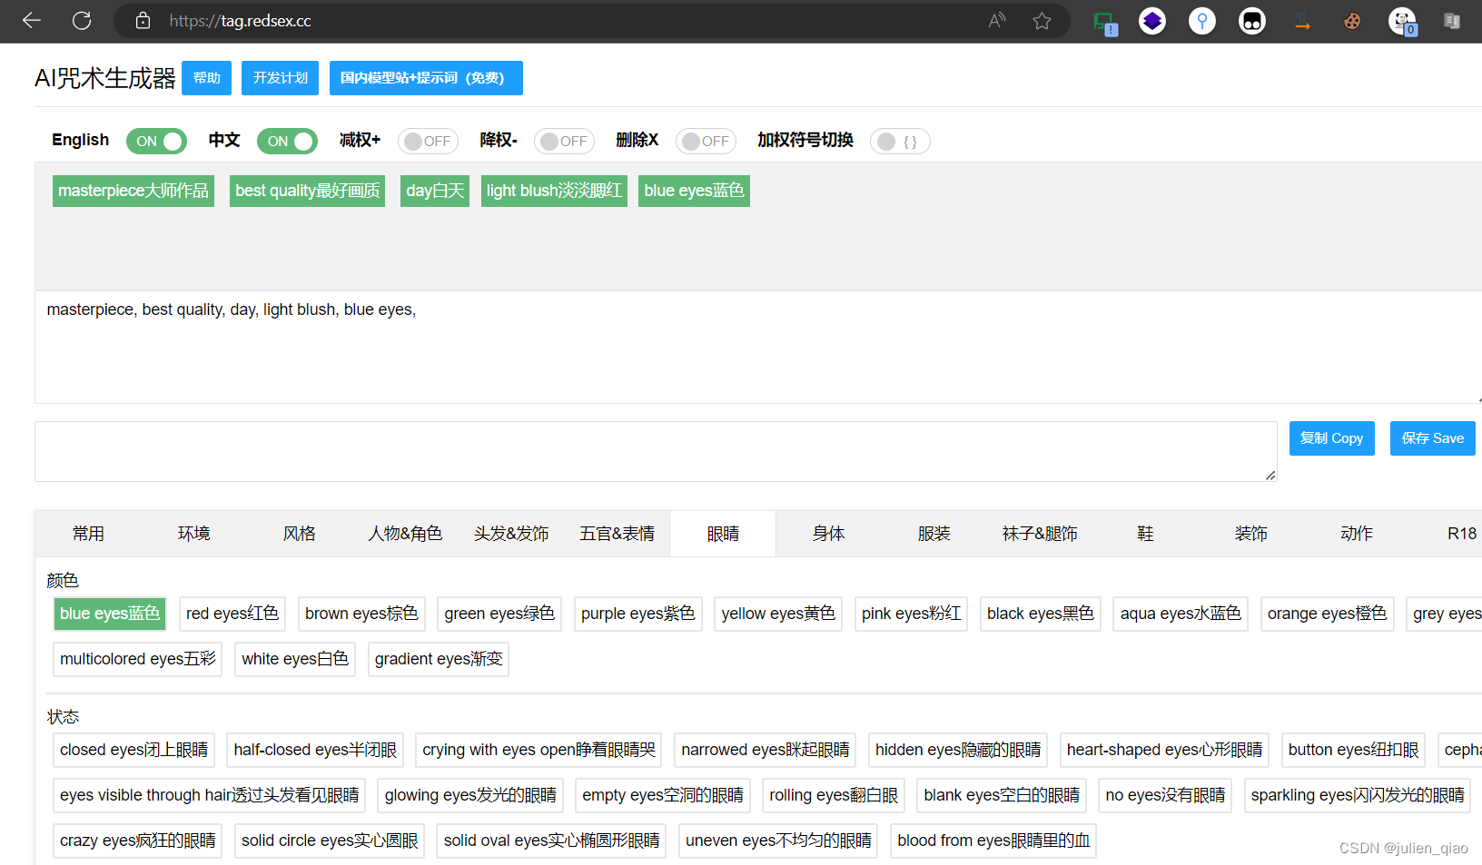Open the blue pin extension icon
1482x865 pixels.
1202,20
